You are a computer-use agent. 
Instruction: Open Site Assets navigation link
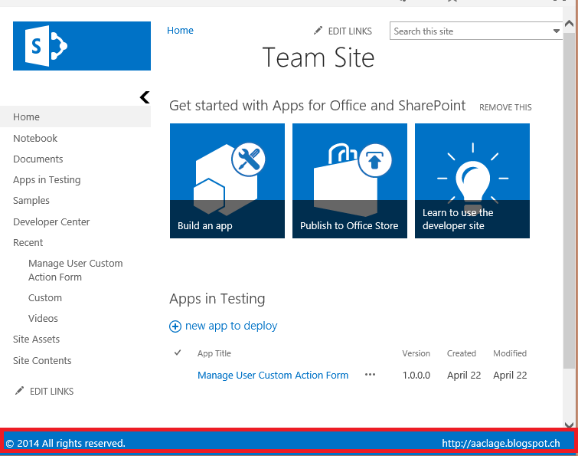[36, 339]
